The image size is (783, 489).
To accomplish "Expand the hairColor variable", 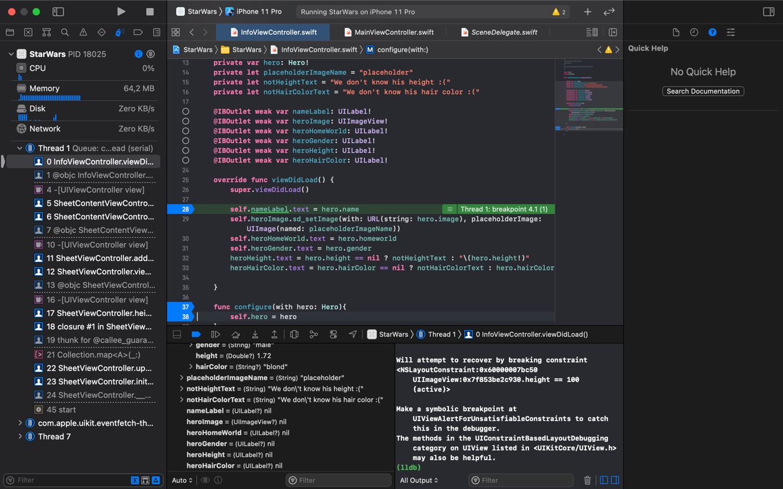I will click(191, 367).
